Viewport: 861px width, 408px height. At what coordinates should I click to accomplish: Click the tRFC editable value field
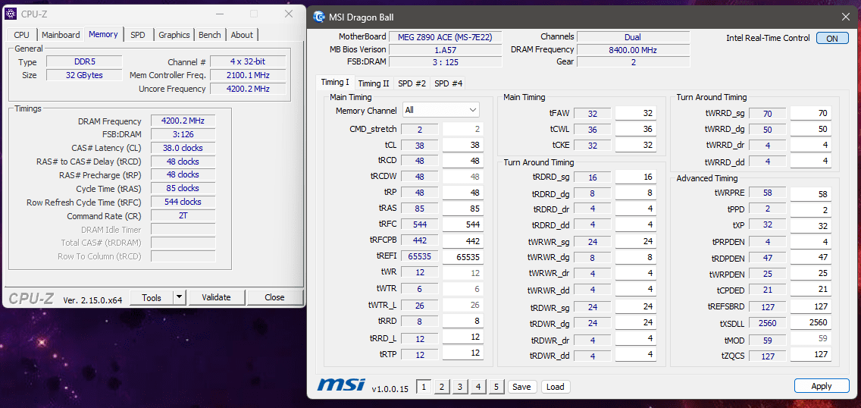pos(463,224)
